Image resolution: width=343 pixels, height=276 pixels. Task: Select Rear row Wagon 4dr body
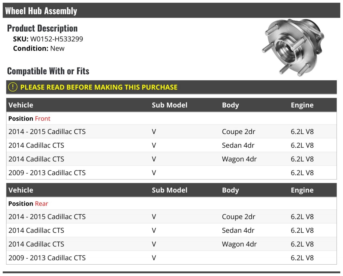239,244
